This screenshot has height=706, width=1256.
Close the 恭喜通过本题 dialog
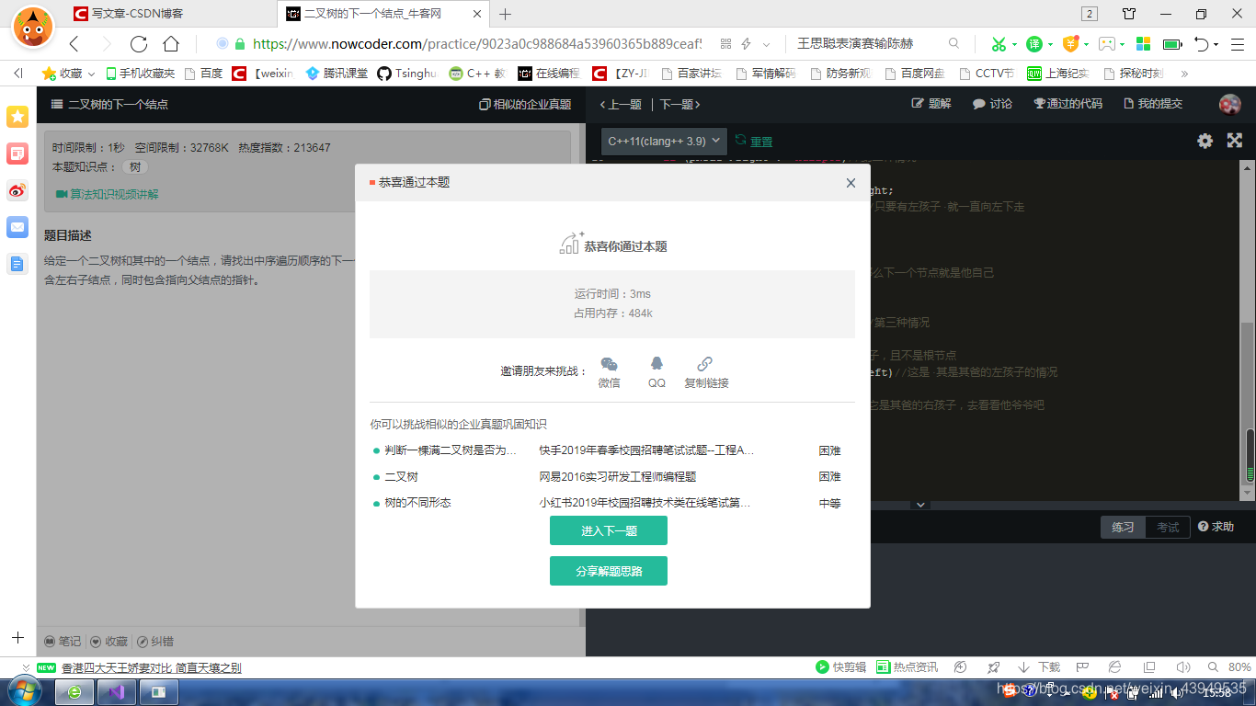pos(851,183)
